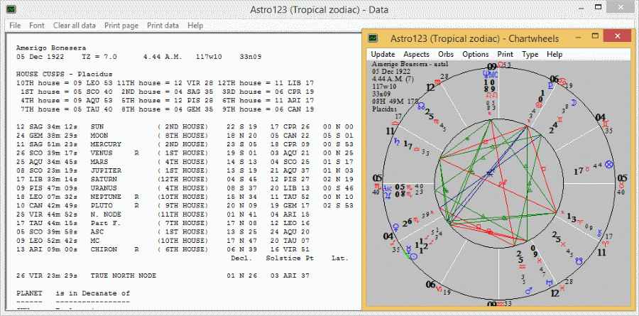This screenshot has height=316, width=639.
Task: Open the File menu in Data window
Action: [x=15, y=26]
